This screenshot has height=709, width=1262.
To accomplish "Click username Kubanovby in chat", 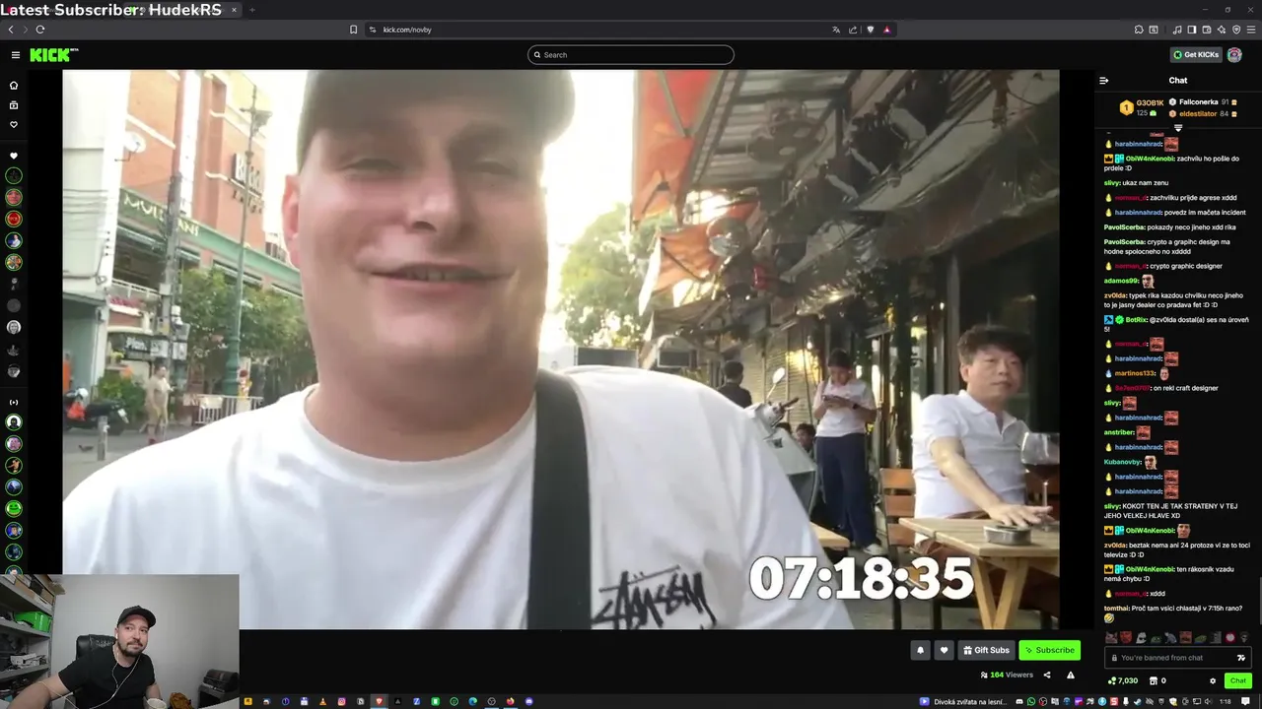I will pyautogui.click(x=1122, y=462).
